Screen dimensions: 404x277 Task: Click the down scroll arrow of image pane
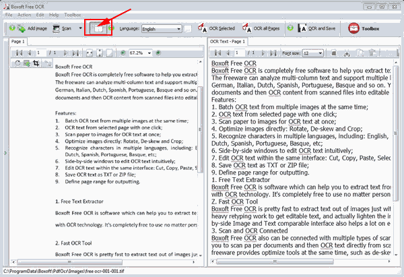[x=200, y=255]
